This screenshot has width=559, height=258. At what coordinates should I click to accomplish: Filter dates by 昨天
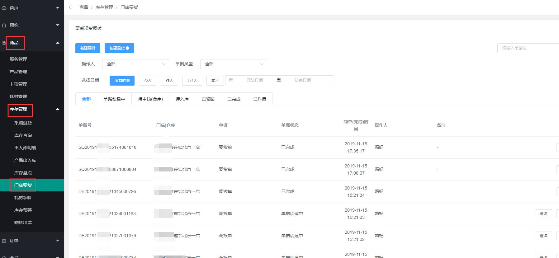[x=169, y=81]
